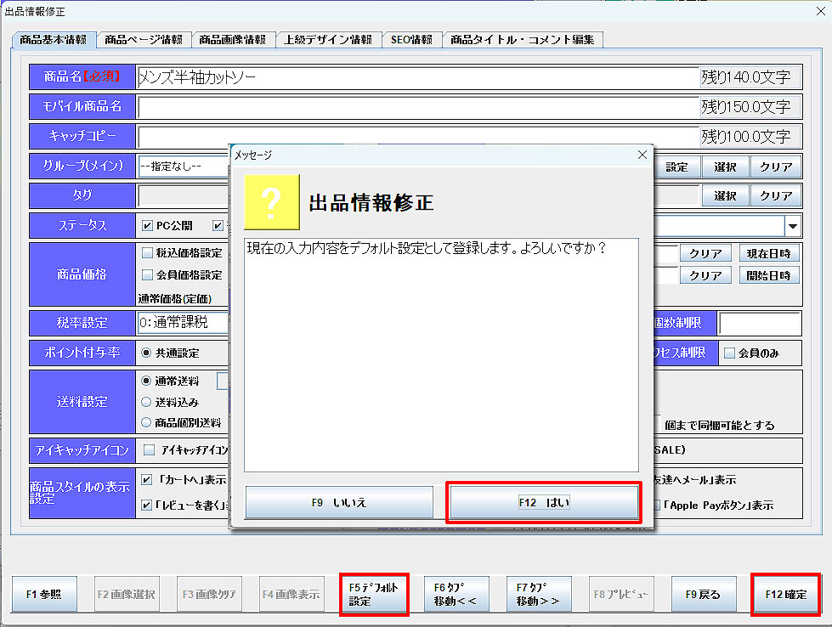832x627 pixels.
Task: Click the F12 確定 button
Action: tap(786, 594)
